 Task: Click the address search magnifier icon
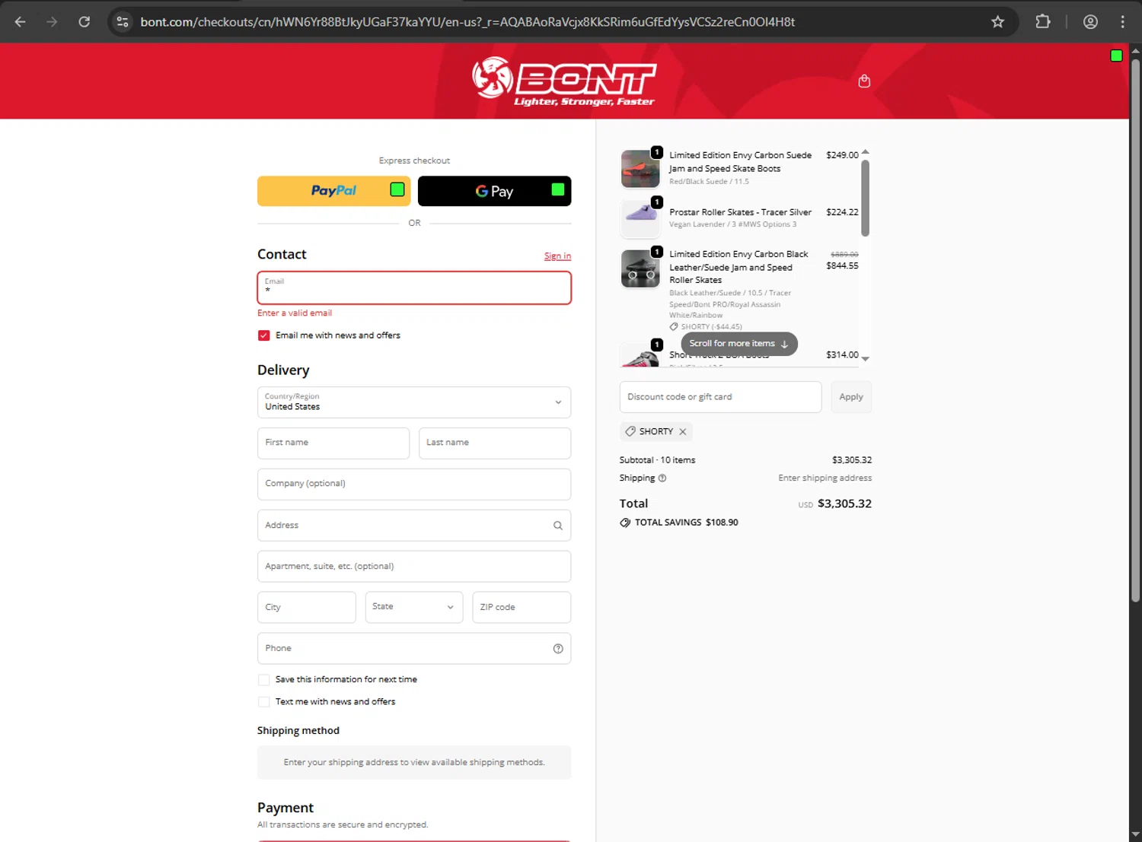(x=558, y=526)
